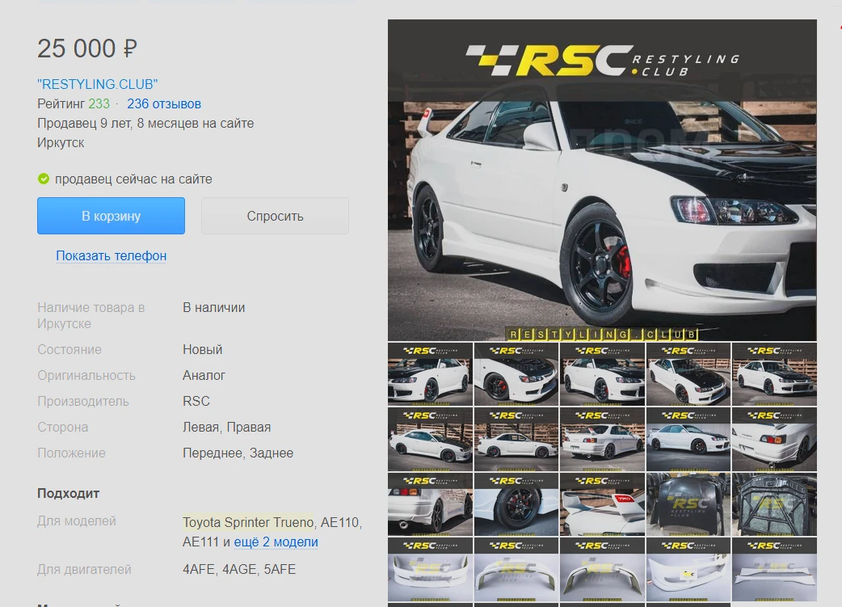Viewport: 842px width, 607px height.
Task: Select the hood underside frame thumbnail
Action: pos(774,504)
